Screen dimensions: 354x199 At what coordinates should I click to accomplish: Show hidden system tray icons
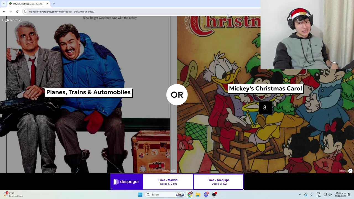300,195
